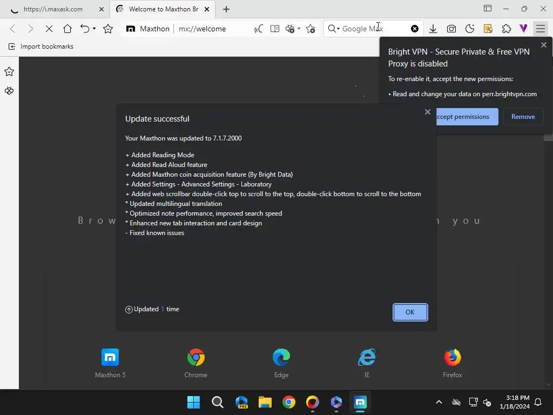The image size is (553, 415).
Task: Expand the undo closed tabs dropdown arrow
Action: click(x=94, y=29)
